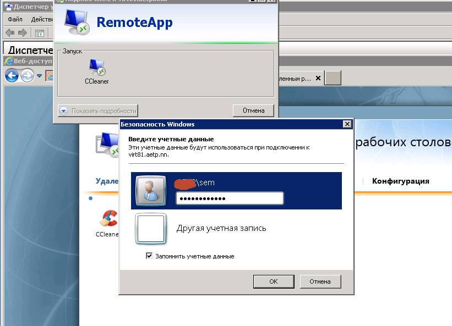The height and width of the screenshot is (326, 452).
Task: Cancel the RemoteApp connection dialog
Action: [253, 110]
